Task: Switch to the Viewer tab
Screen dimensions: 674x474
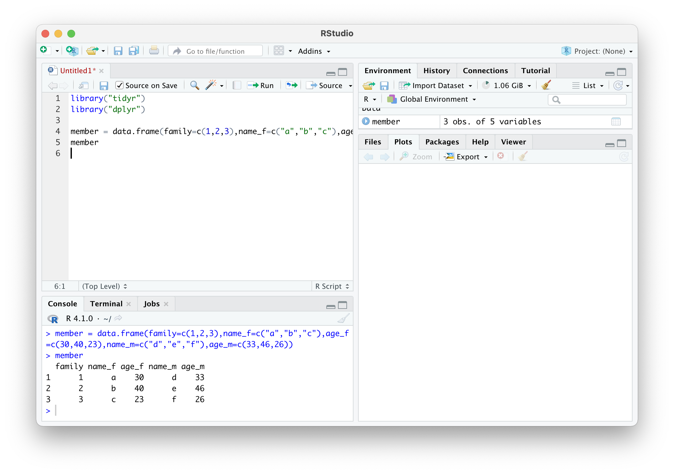Action: point(513,142)
